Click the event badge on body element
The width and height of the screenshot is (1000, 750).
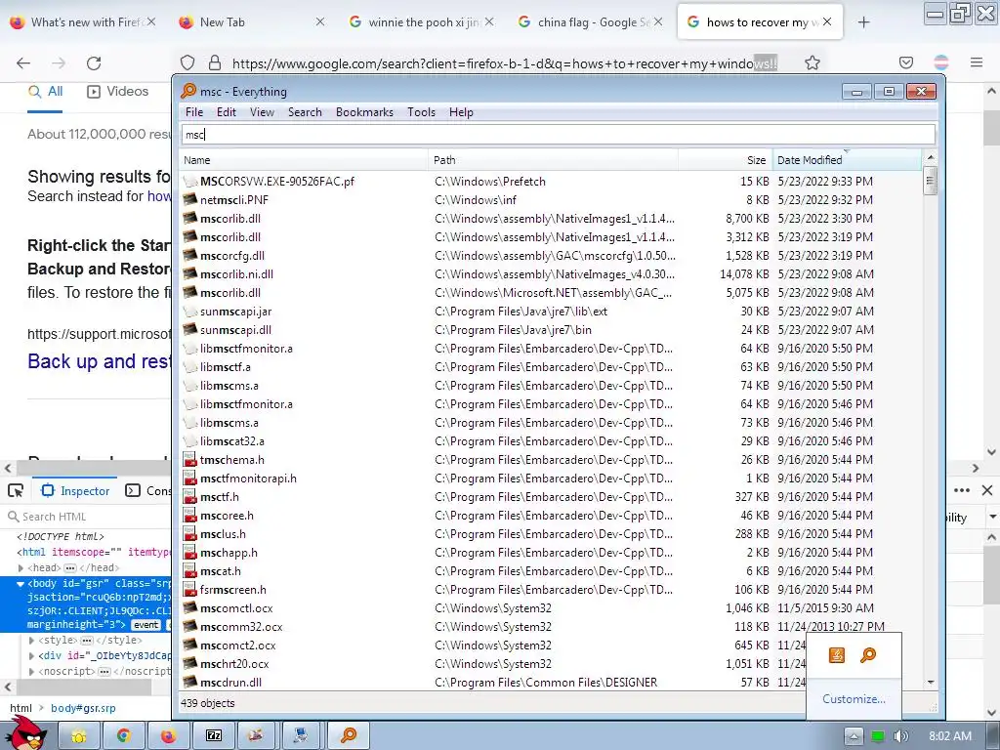tap(146, 625)
